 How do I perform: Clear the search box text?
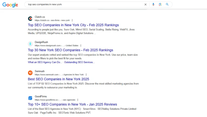click(x=146, y=5)
